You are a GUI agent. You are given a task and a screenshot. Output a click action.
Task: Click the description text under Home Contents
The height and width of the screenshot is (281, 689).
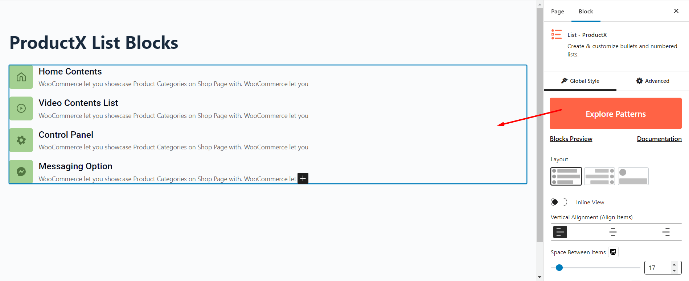[173, 84]
